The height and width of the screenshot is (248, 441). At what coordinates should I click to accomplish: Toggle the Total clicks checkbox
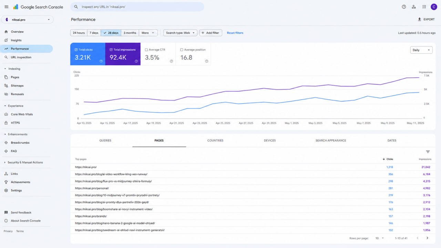coord(76,50)
